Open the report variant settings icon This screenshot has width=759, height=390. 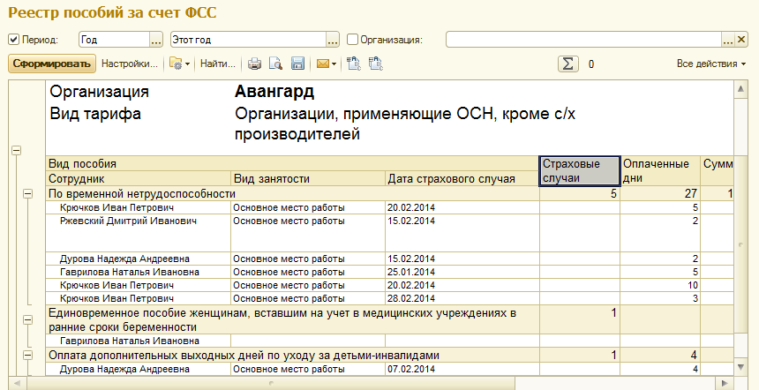[x=179, y=64]
